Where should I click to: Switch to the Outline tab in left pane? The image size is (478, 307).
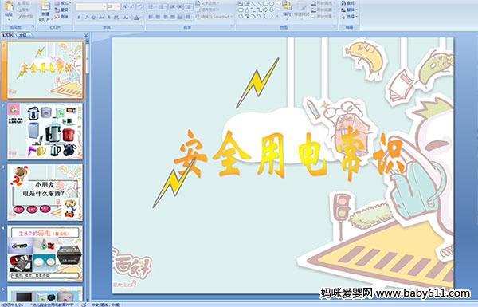(22, 35)
